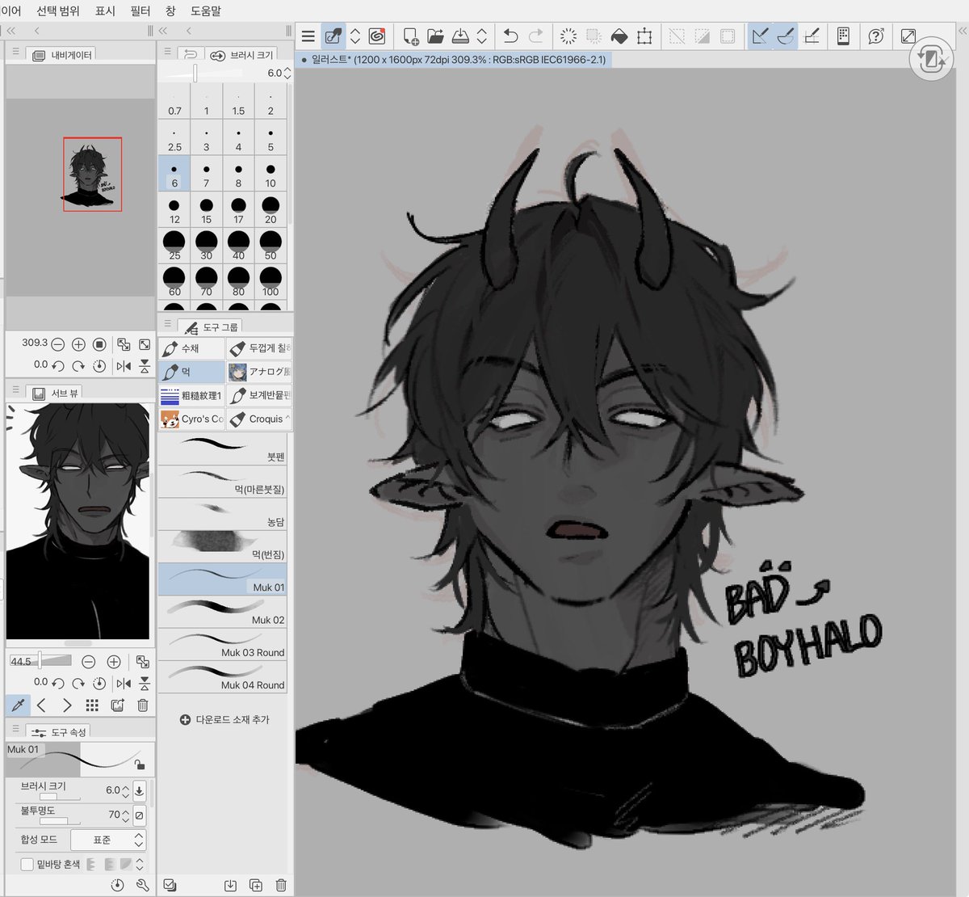Toggle the brush size lock padlock icon

coord(139,764)
